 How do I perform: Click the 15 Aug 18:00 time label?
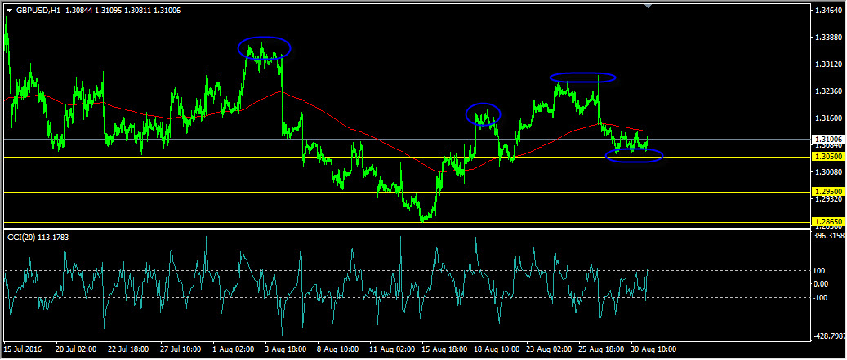click(x=443, y=349)
